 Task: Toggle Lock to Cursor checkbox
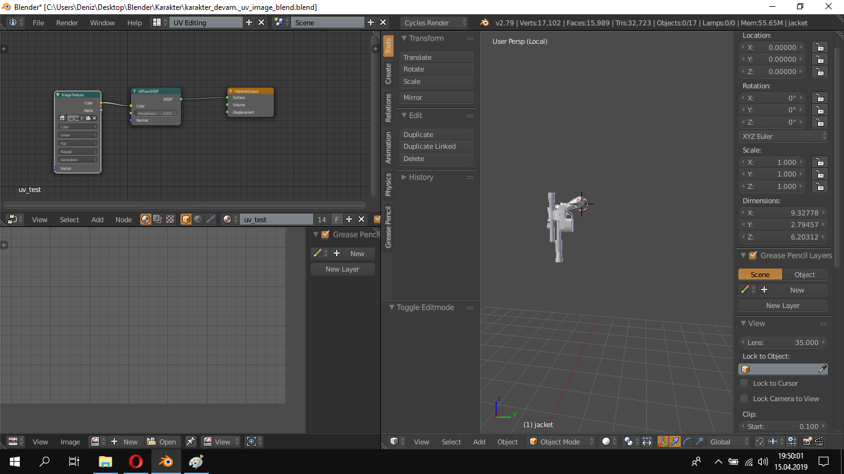743,383
